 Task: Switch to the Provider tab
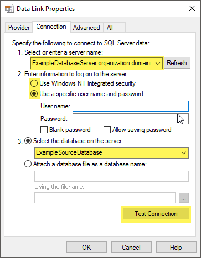(x=19, y=28)
